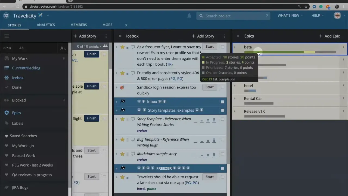Open the Icebox panel options menu
348x196 pixels.
[x=224, y=36]
